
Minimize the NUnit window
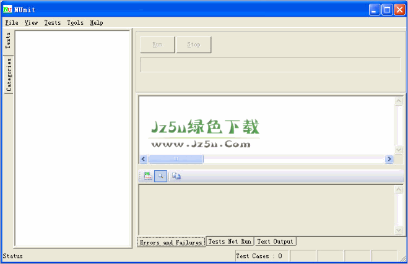pyautogui.click(x=375, y=10)
